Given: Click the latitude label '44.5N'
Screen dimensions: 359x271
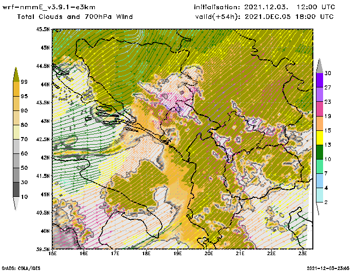Looking at the screenshot, I should pos(43,66).
